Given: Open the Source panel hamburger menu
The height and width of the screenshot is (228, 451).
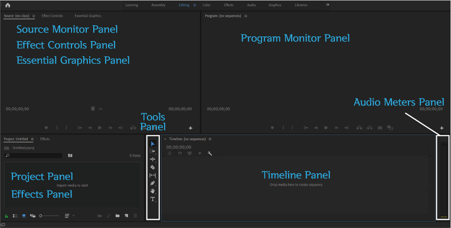Looking at the screenshot, I should pos(34,16).
